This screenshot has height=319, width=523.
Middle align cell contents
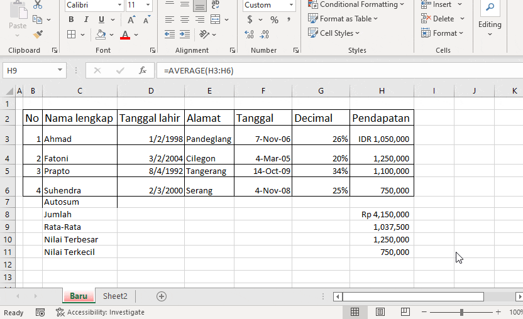pos(184,4)
